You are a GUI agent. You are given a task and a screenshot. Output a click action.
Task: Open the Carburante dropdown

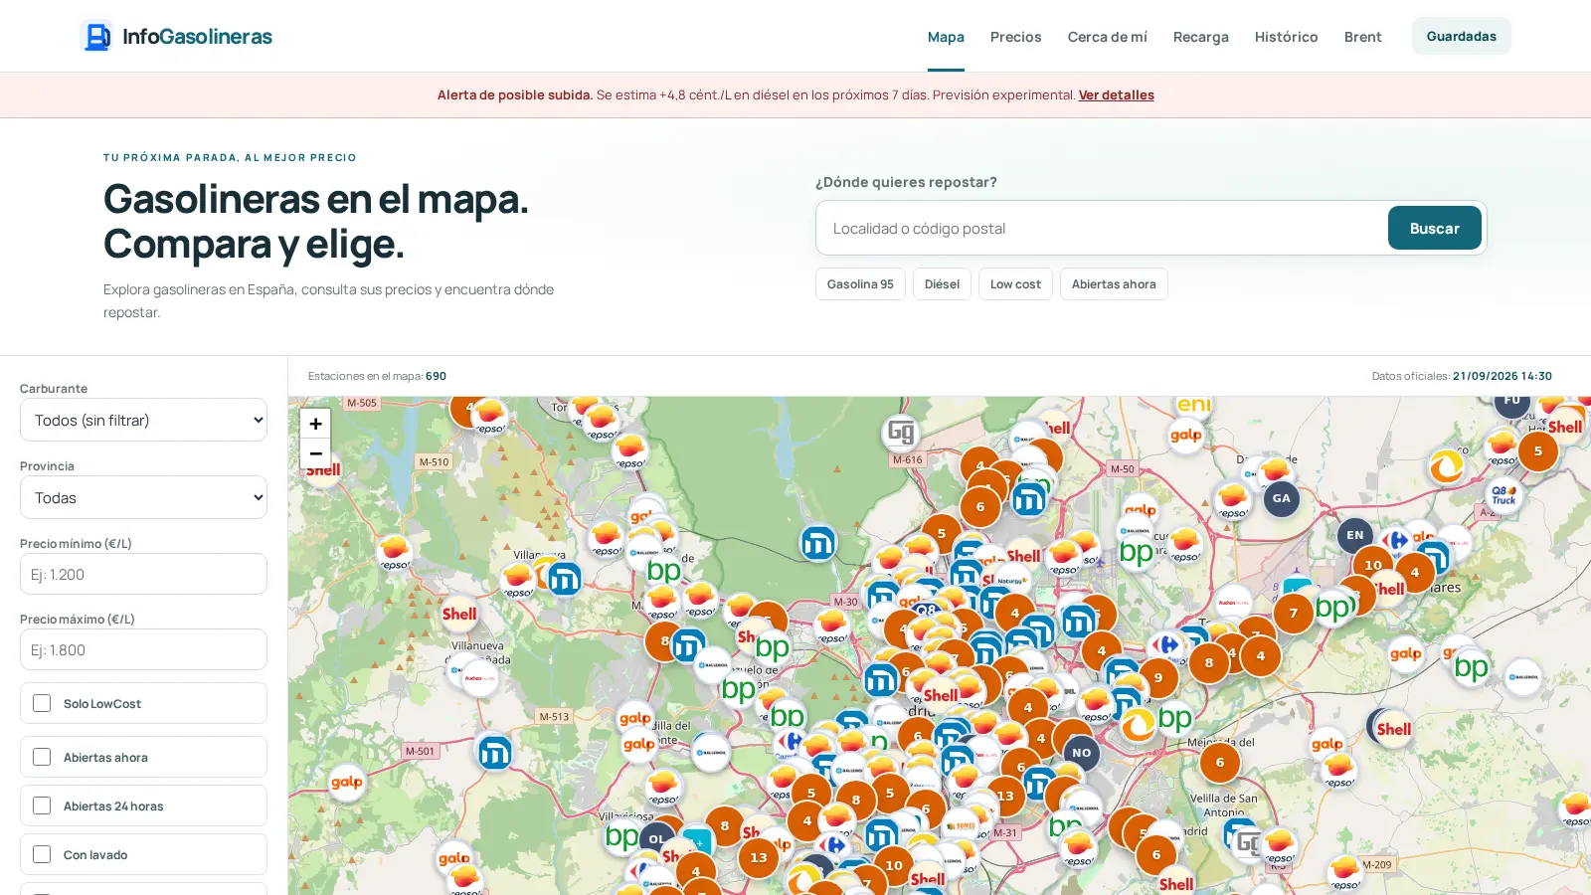(143, 420)
